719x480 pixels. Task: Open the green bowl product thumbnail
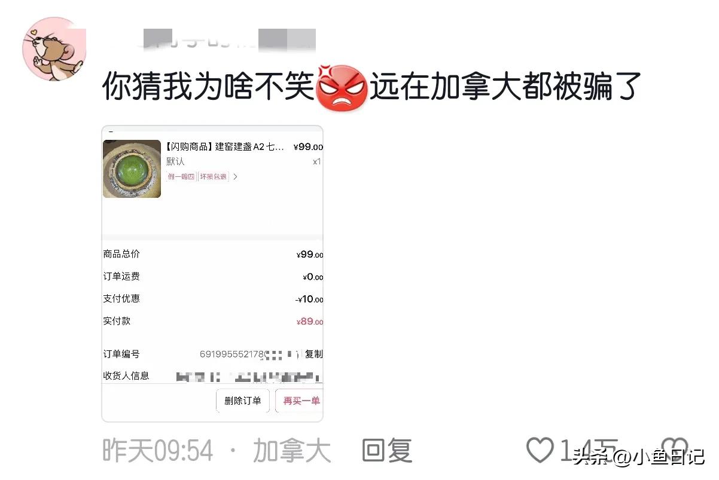point(132,169)
